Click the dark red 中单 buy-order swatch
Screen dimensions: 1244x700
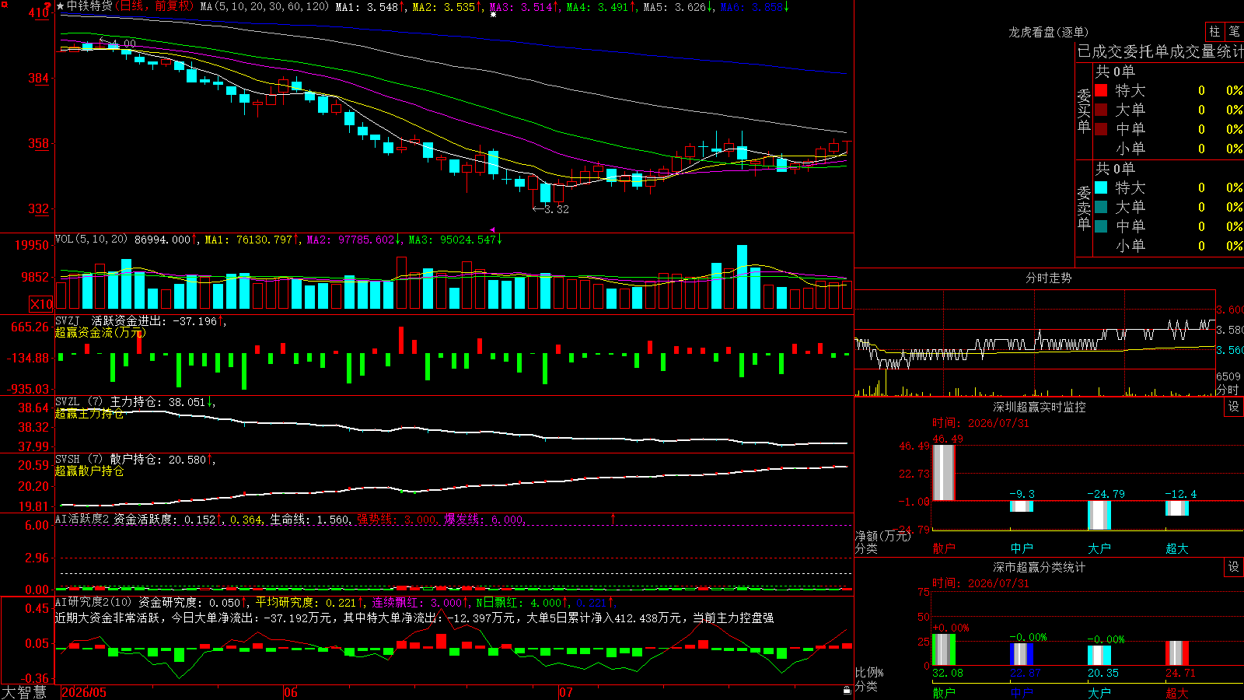[x=1101, y=129]
